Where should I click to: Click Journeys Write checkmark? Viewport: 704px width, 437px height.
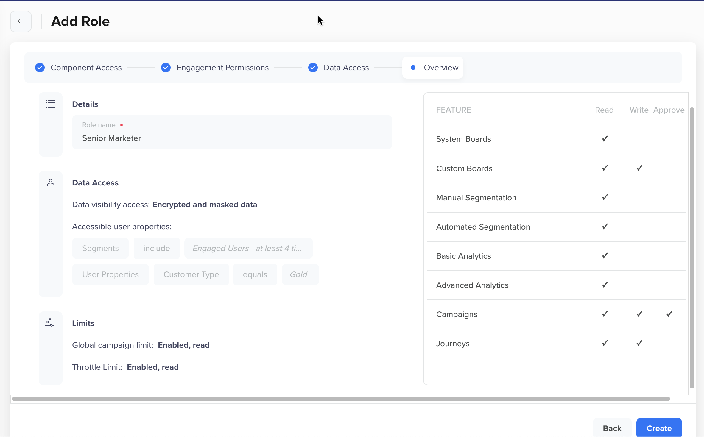[x=639, y=343]
